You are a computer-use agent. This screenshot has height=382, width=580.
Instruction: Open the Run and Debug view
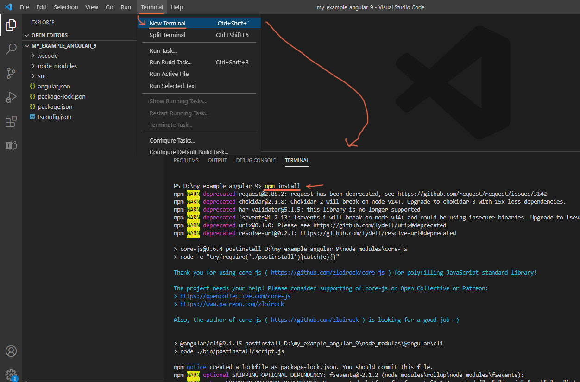(x=11, y=97)
